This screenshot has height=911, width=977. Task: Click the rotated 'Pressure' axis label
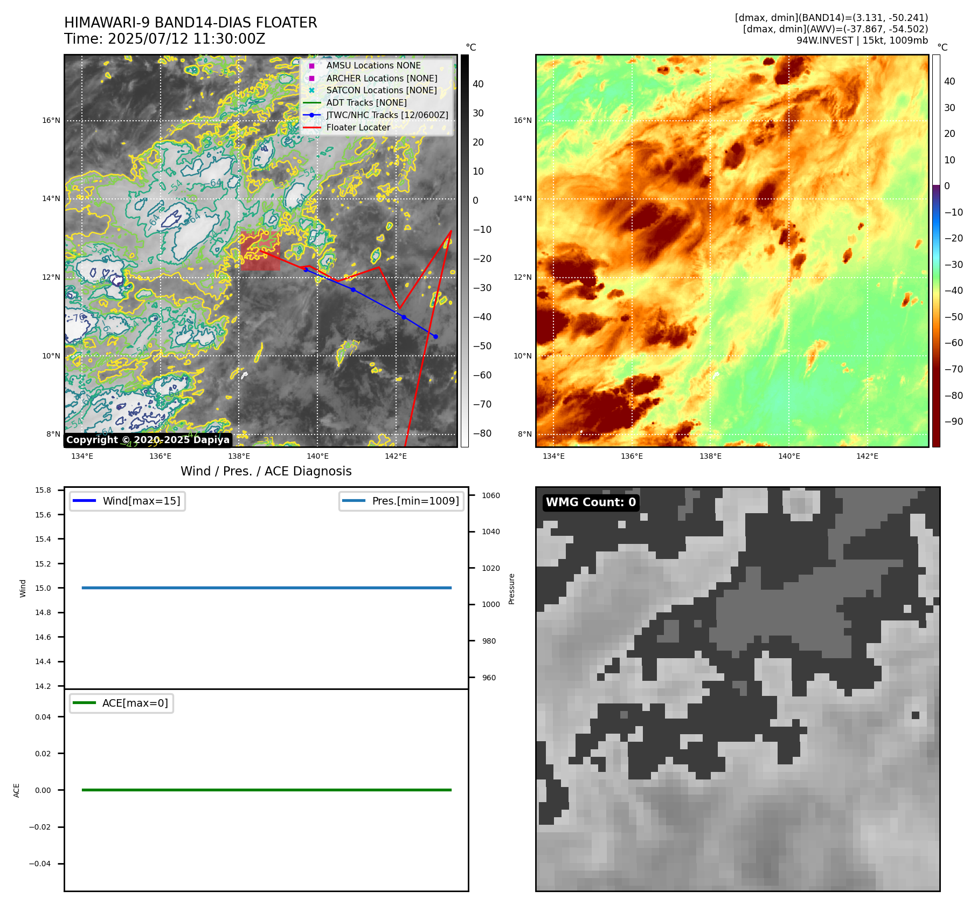512,589
